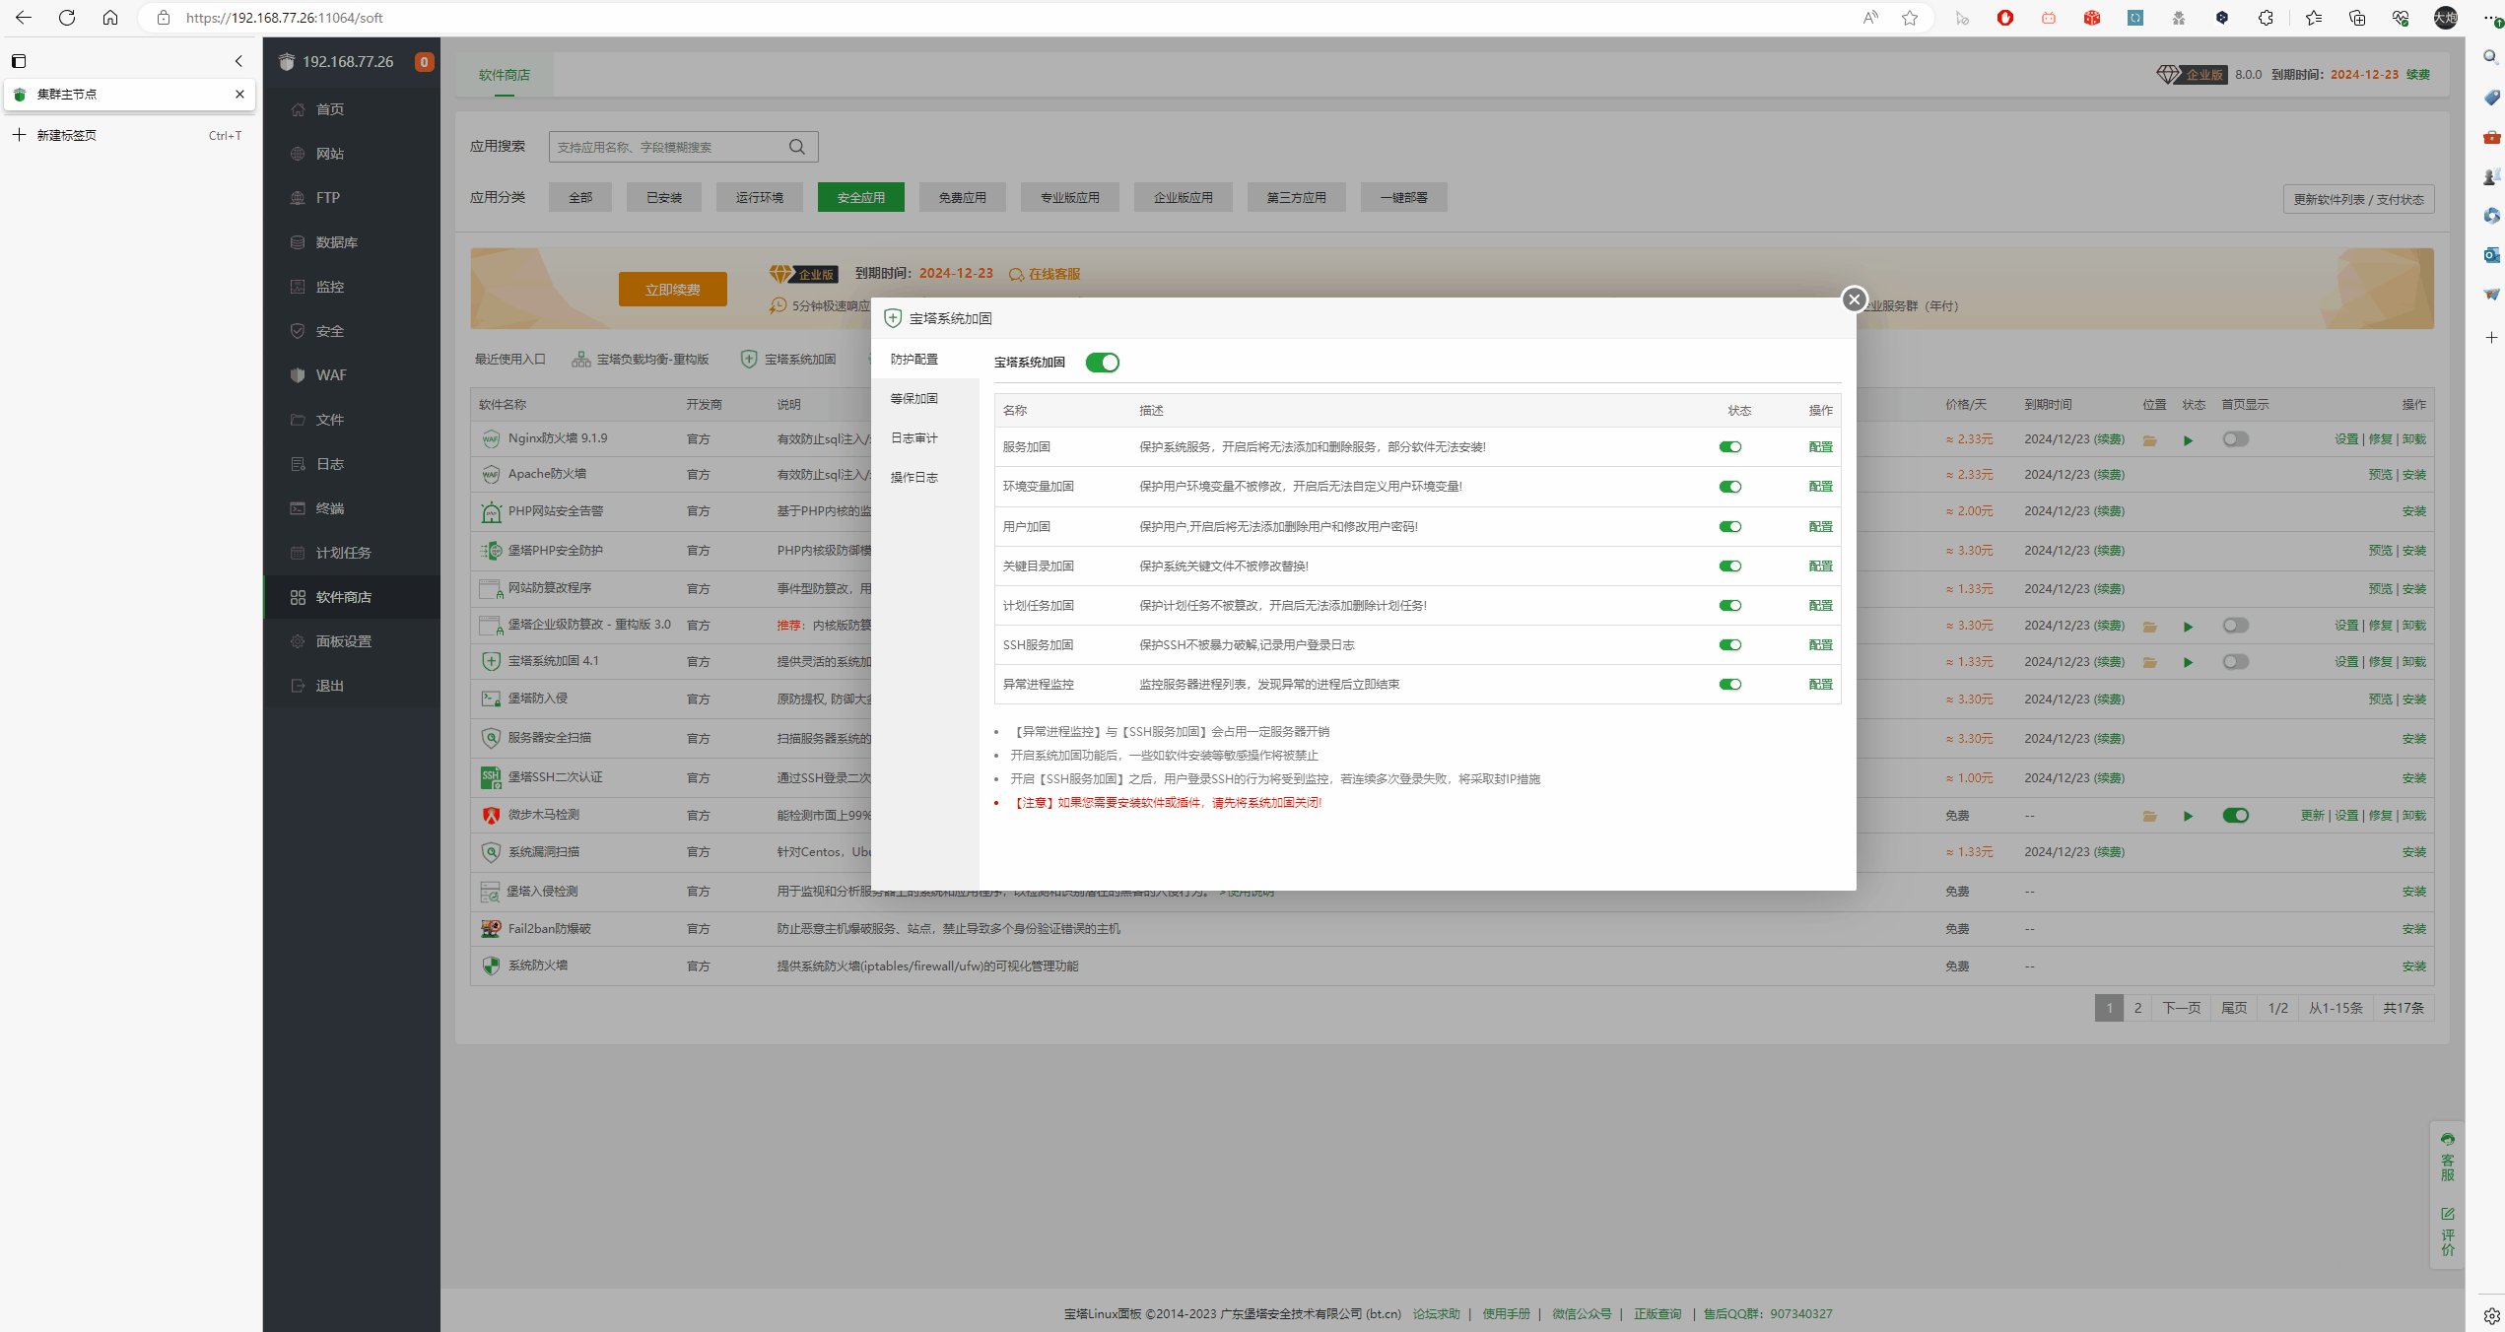The width and height of the screenshot is (2505, 1332).
Task: Click 配置 link for 异常进程监控
Action: point(1820,685)
